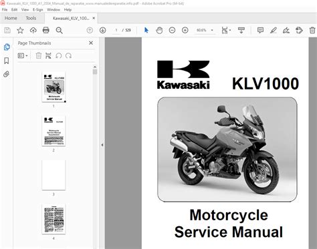317x249 pixels.
Task: Click the upload to cloud icon
Action: coord(33,30)
